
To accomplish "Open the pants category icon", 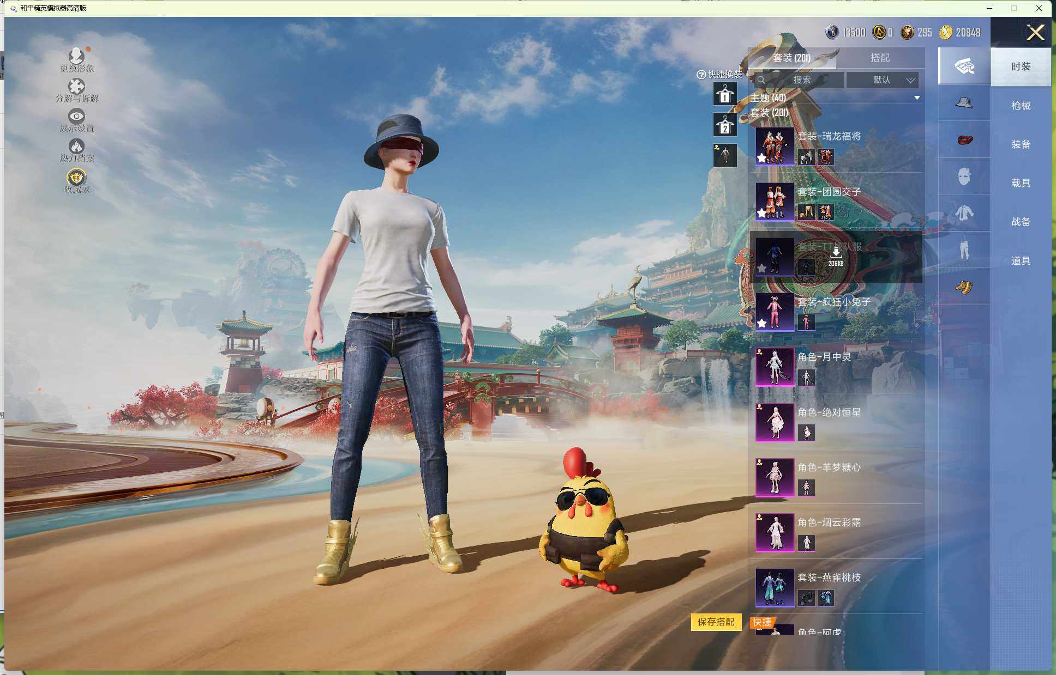I will tap(964, 250).
